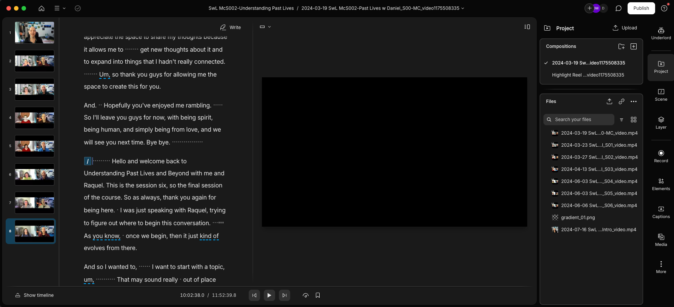Toggle the script layout view icon
The height and width of the screenshot is (307, 674).
[527, 27]
